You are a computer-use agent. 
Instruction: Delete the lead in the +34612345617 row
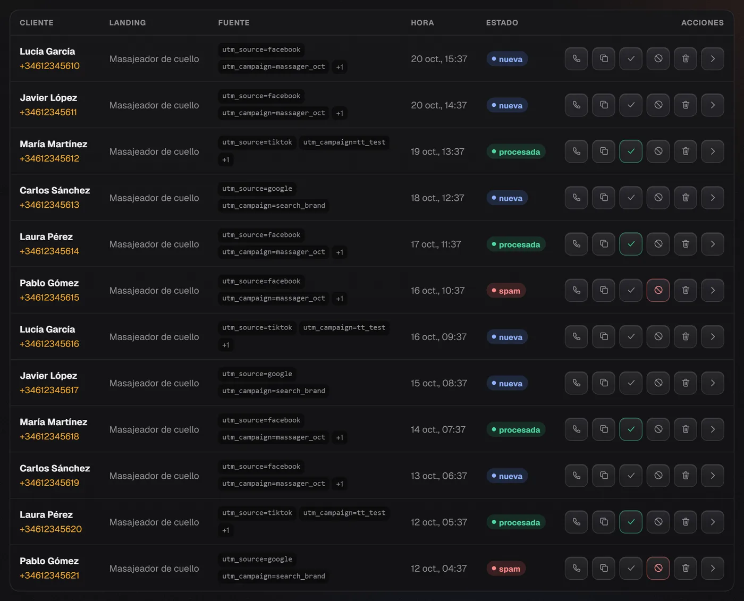tap(686, 383)
